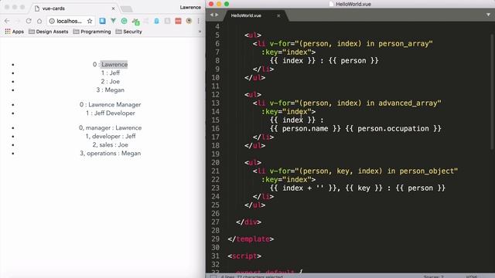Click the script tag on line 31

click(x=244, y=256)
